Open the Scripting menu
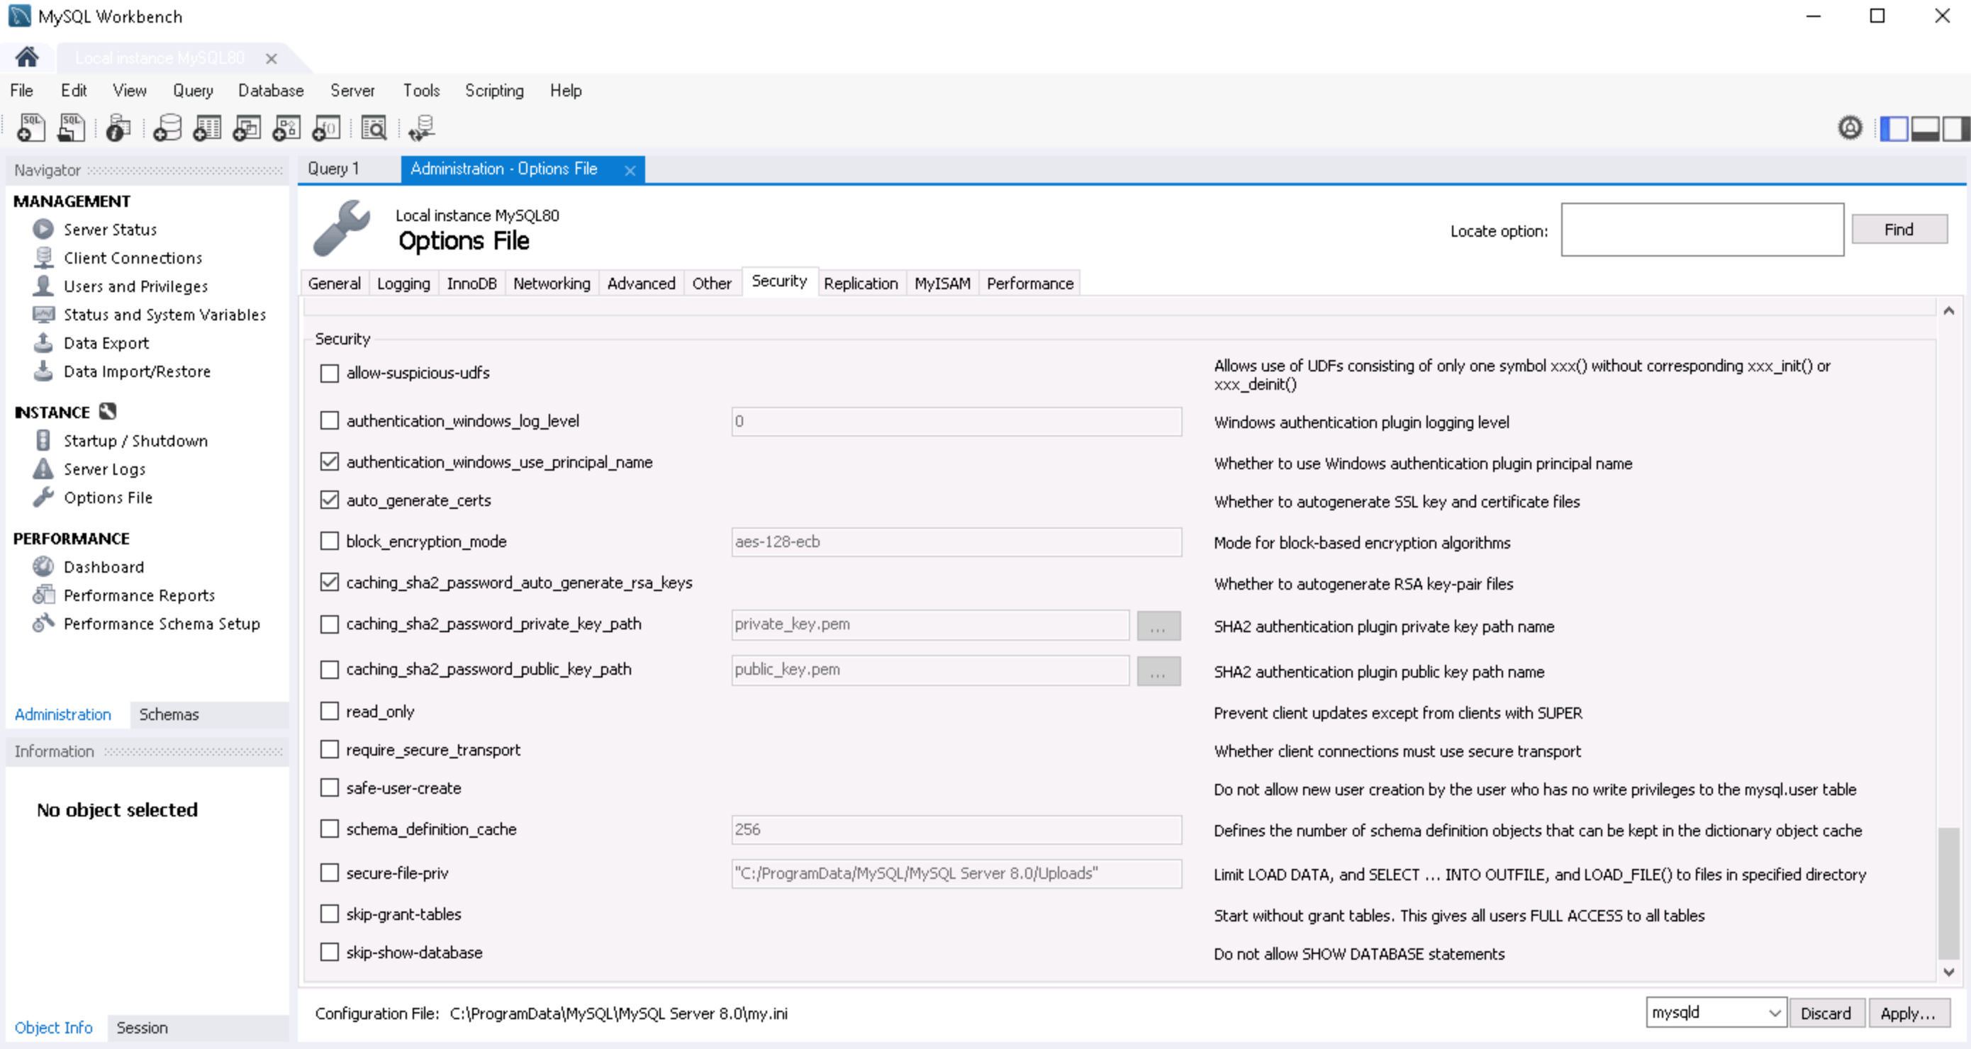1971x1049 pixels. (x=494, y=90)
